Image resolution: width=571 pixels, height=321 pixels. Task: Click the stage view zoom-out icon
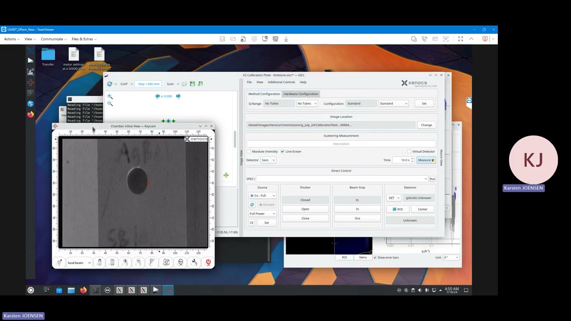(110, 103)
